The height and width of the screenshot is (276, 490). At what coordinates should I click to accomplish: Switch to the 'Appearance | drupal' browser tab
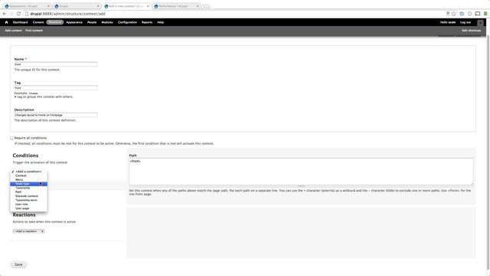27,6
